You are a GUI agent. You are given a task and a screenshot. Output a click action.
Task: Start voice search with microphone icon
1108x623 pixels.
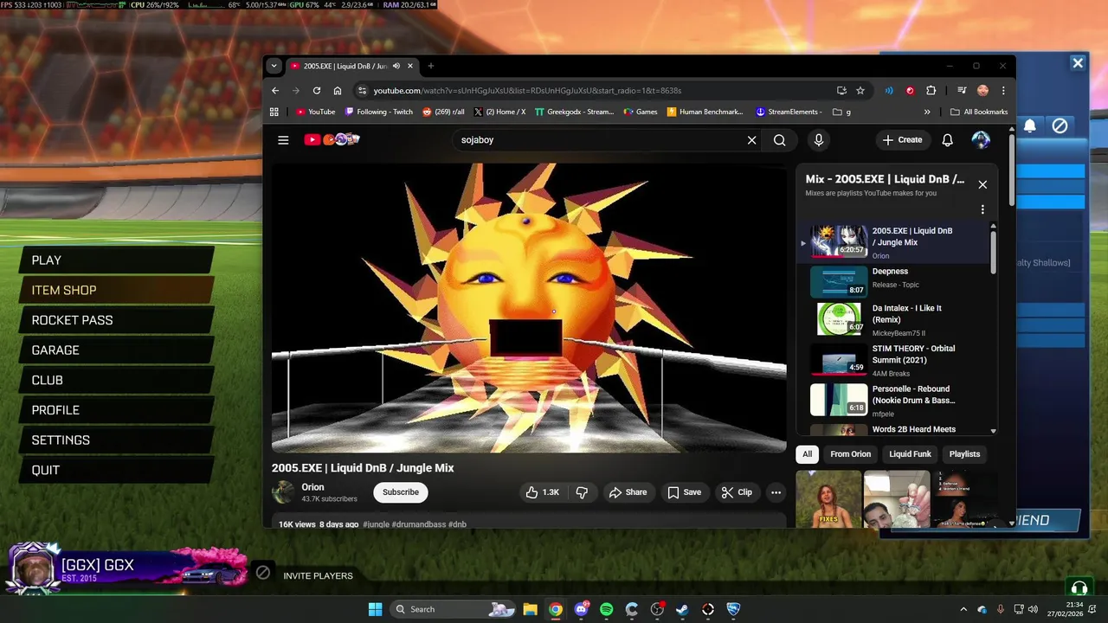point(819,140)
